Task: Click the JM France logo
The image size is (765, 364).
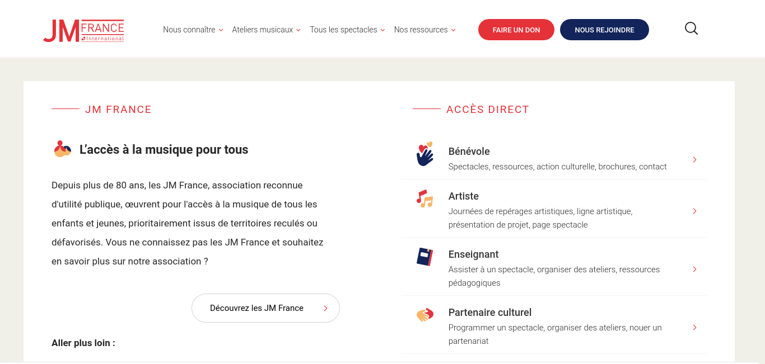Action: 83,31
